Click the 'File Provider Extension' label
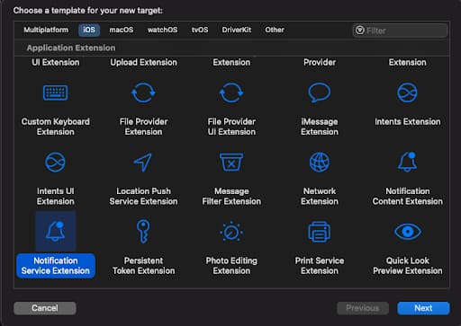 pos(143,127)
